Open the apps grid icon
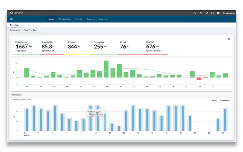 pyautogui.click(x=201, y=13)
